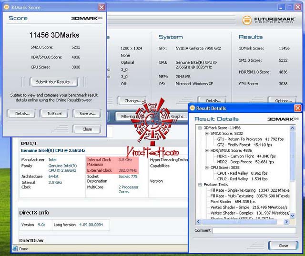Image resolution: width=305 pixels, height=256 pixels.
Task: Click vertical scrollbar thumb in Result Details
Action: pos(292,156)
